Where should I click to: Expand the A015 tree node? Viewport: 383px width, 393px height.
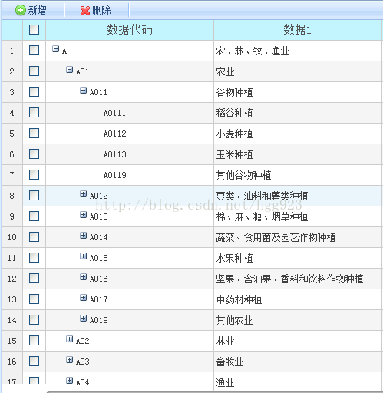[83, 256]
